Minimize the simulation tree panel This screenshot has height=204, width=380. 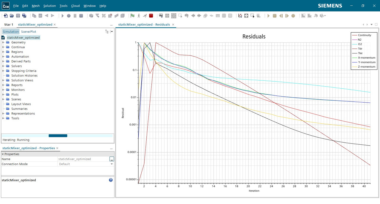(x=111, y=25)
